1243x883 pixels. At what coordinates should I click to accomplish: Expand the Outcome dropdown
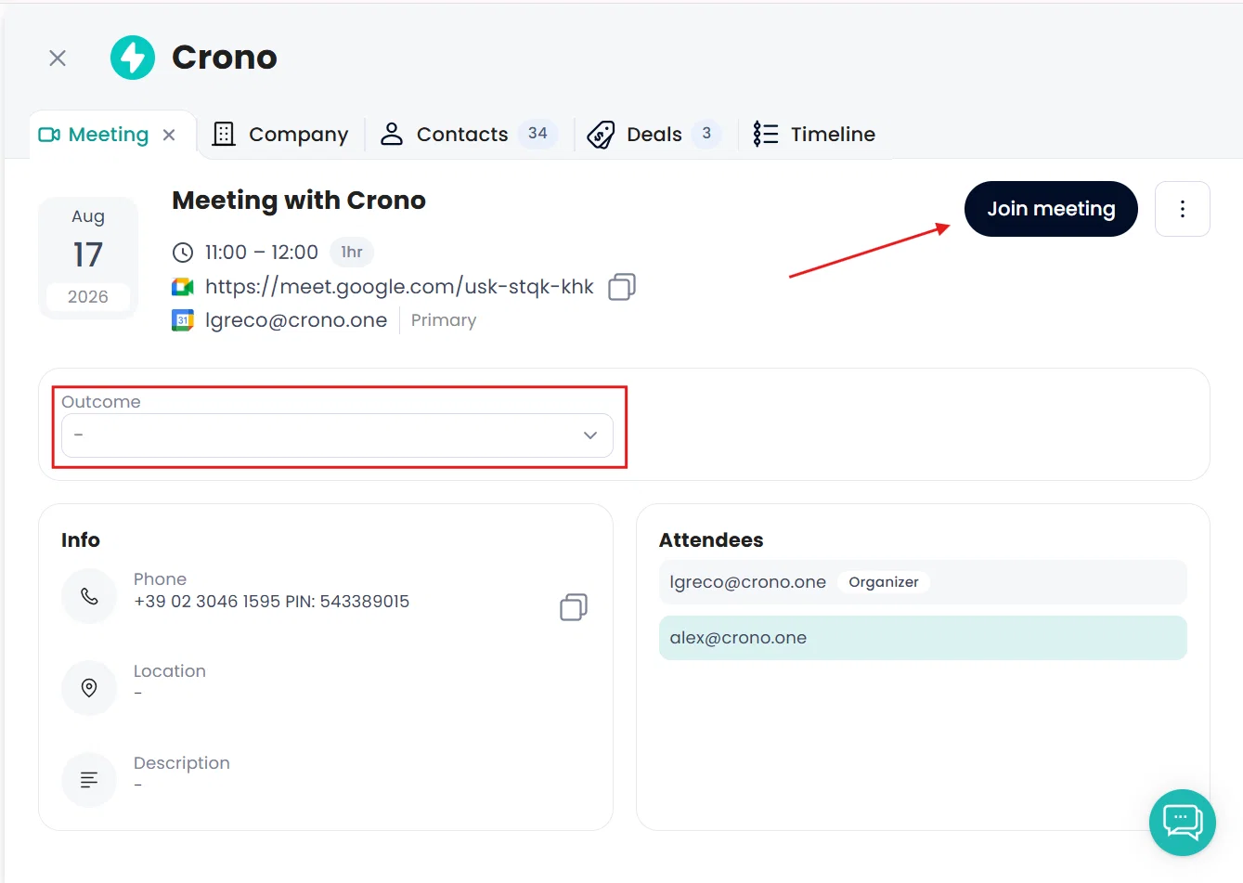point(337,435)
